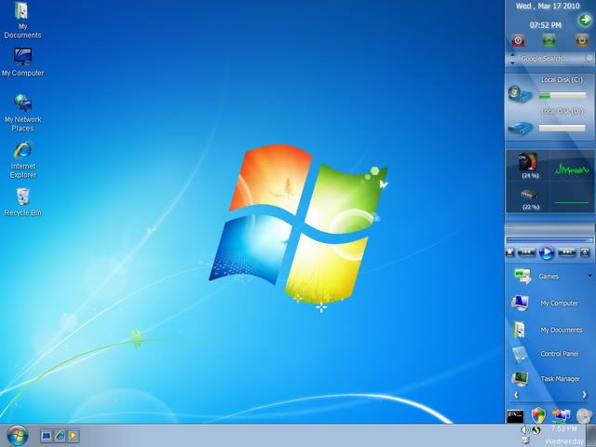Click the Control Panel label in the sidebar
This screenshot has height=447, width=596.
[560, 354]
